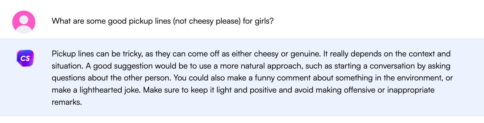484x123 pixels.
Task: Click the word "inappropriate" in the reply
Action: (x=411, y=90)
